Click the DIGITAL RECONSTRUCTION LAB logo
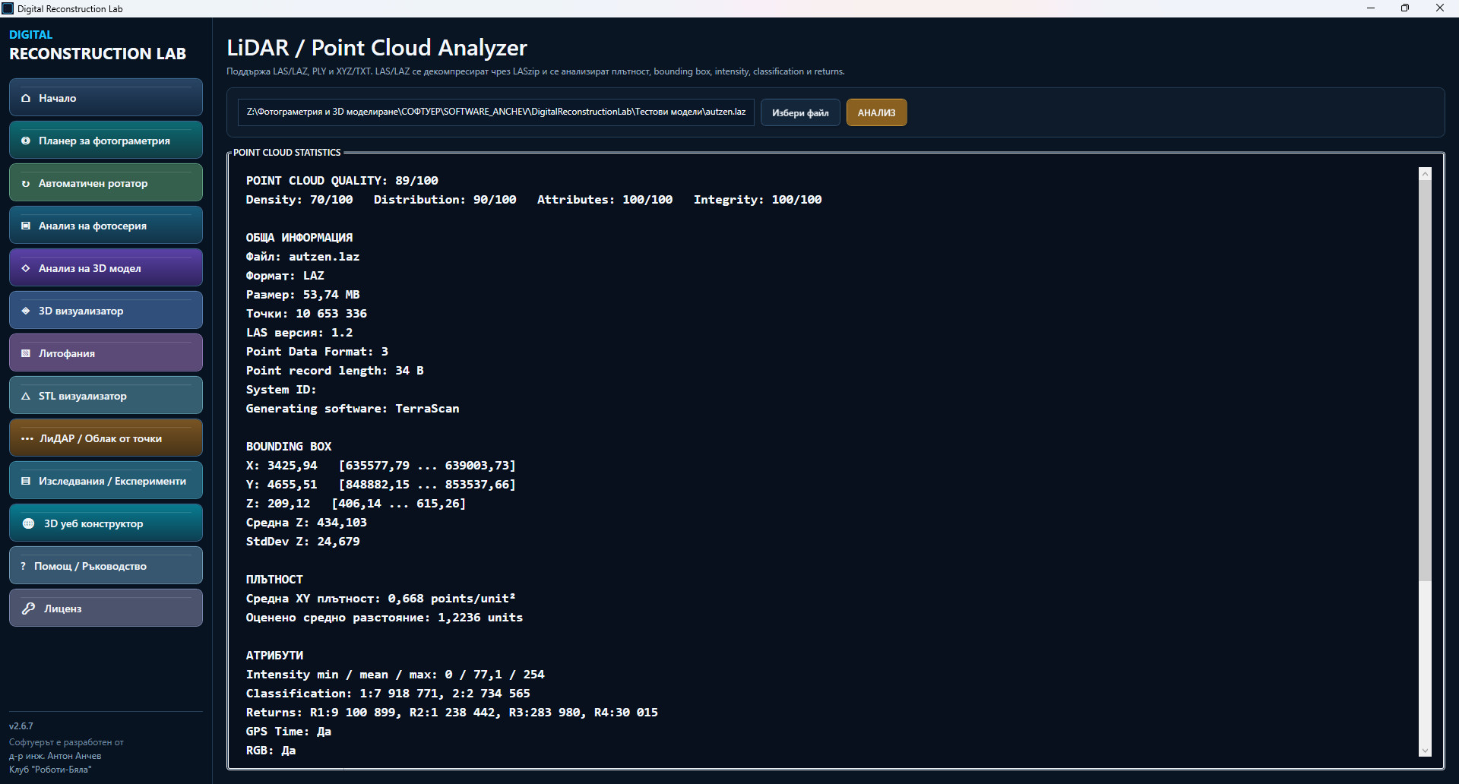Image resolution: width=1459 pixels, height=784 pixels. [x=97, y=46]
